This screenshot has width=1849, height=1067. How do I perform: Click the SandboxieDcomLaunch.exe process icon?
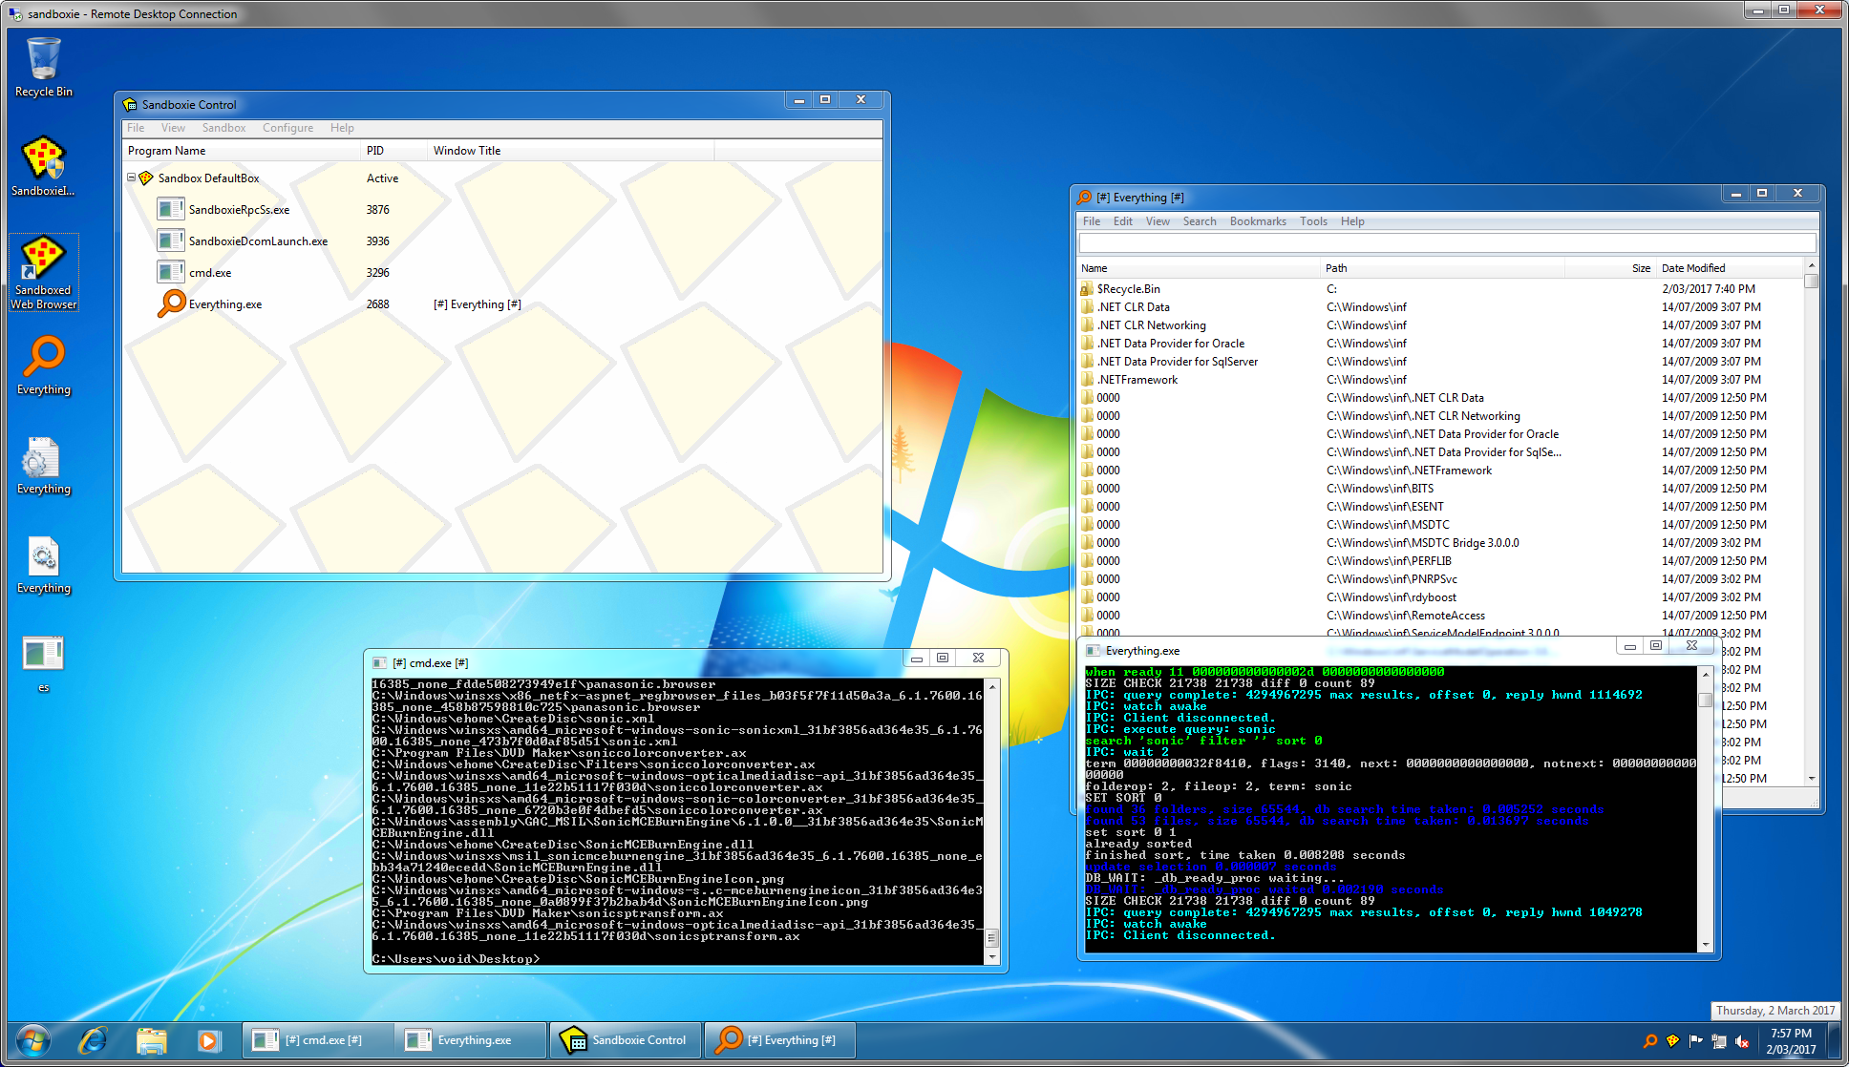(171, 241)
